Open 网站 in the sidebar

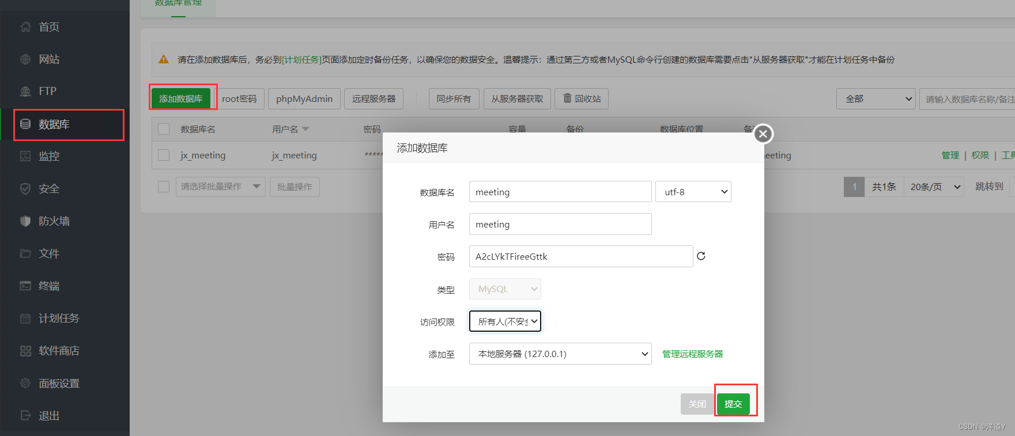(49, 59)
